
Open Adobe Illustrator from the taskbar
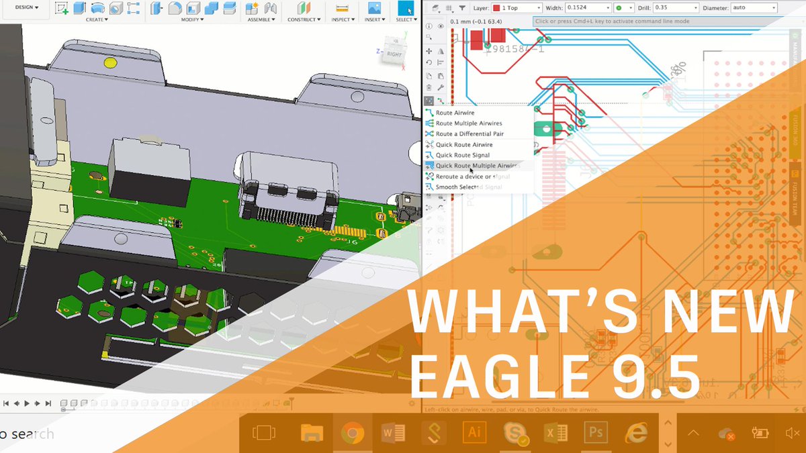pos(474,433)
